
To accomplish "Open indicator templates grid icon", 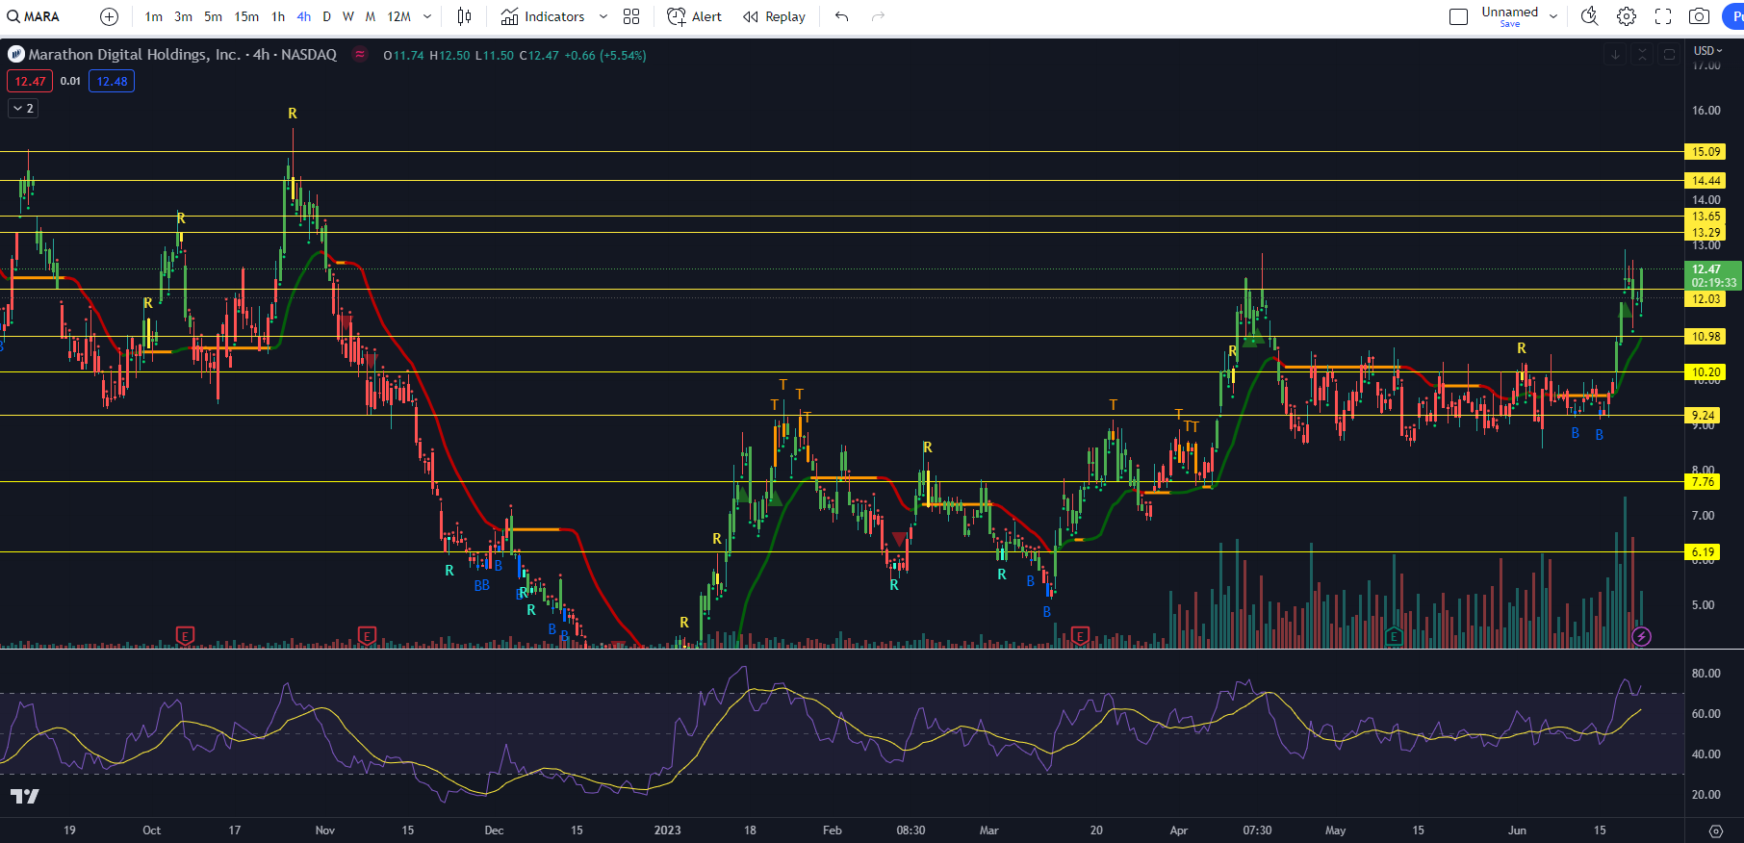I will [631, 16].
